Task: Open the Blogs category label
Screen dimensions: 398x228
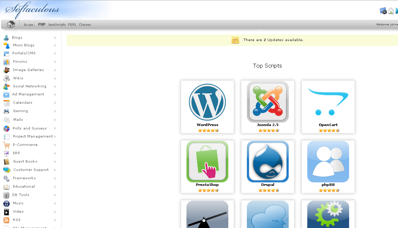Action: [17, 38]
